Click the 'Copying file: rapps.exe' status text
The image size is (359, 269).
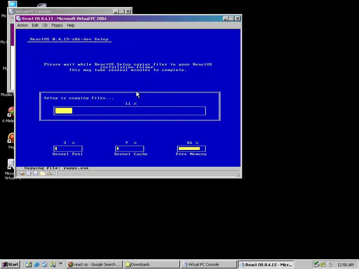(x=56, y=168)
